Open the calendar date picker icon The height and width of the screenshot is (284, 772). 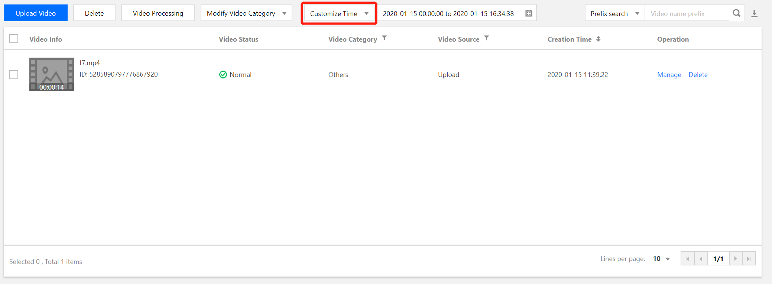click(x=529, y=13)
